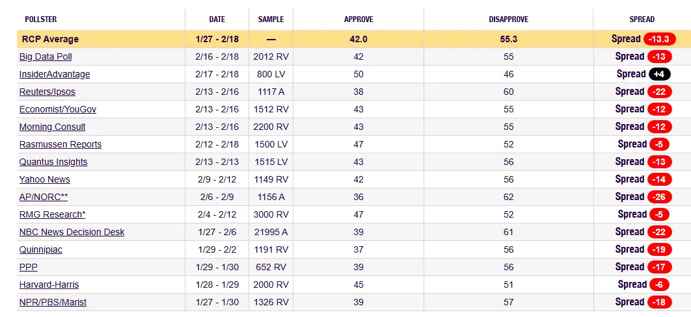Image resolution: width=691 pixels, height=317 pixels.
Task: Click the DISAPPROVE column header
Action: (x=508, y=19)
